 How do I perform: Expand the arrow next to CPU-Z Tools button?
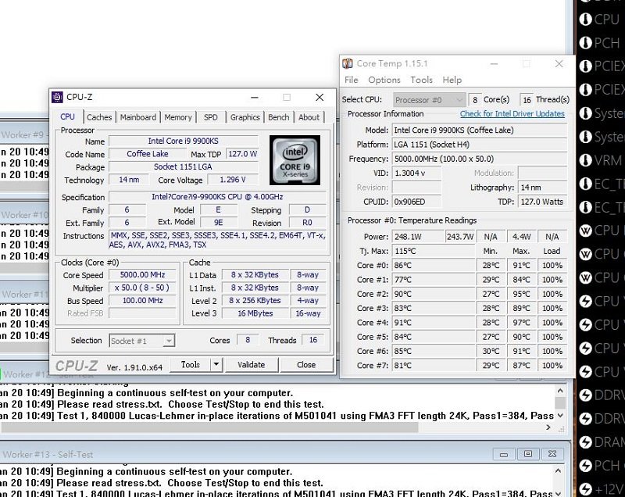point(216,364)
